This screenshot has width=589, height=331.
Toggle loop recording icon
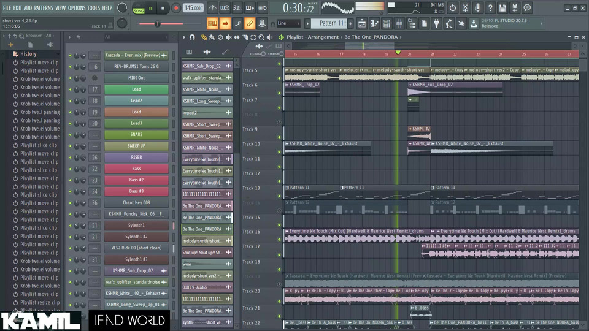(x=263, y=7)
